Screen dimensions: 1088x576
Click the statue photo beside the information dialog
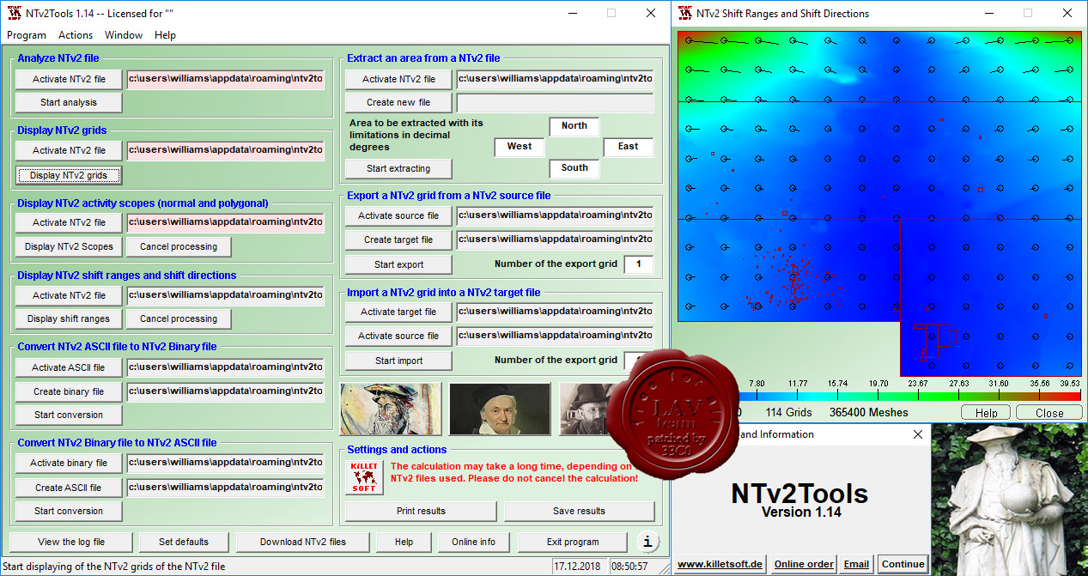click(x=1010, y=499)
